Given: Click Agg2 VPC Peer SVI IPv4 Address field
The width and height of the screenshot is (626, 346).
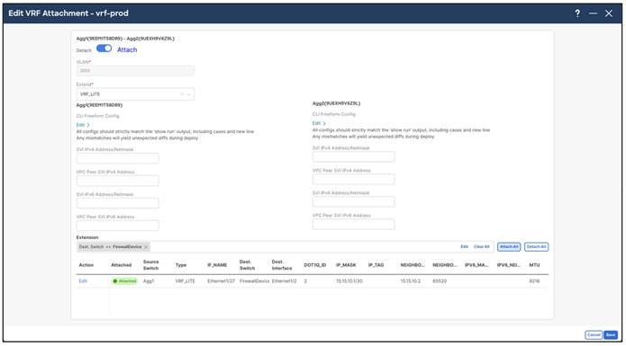Looking at the screenshot, I should tap(353, 179).
